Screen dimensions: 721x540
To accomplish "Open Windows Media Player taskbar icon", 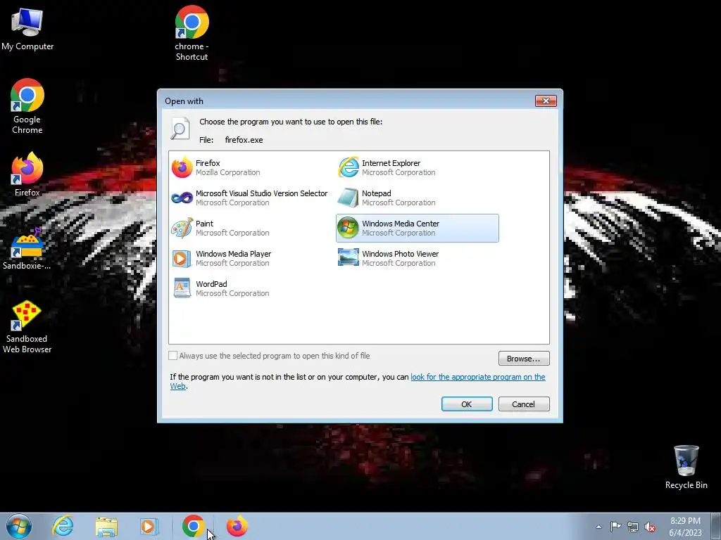I will [x=149, y=527].
